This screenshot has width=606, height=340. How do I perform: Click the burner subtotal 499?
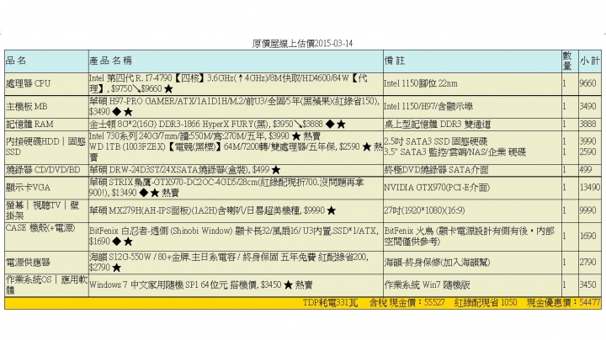pos(586,170)
